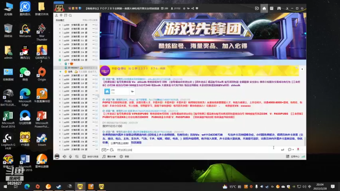The height and width of the screenshot is (191, 340).
Task: Open the YY语音 desktop shortcut
Action: click(x=25, y=139)
